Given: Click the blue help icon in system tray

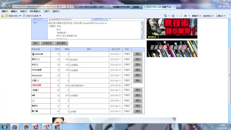Looking at the screenshot, I should pos(198,126).
